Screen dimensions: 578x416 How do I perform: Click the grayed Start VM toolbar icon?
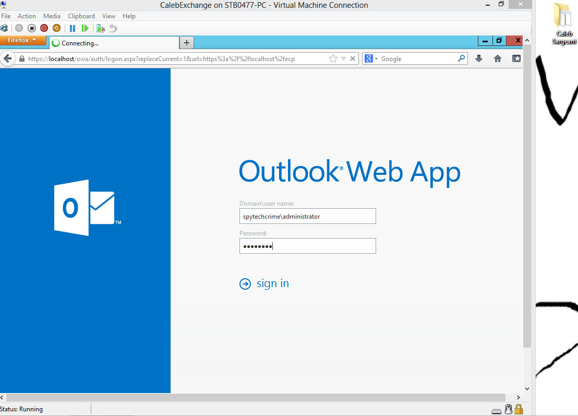click(x=19, y=28)
